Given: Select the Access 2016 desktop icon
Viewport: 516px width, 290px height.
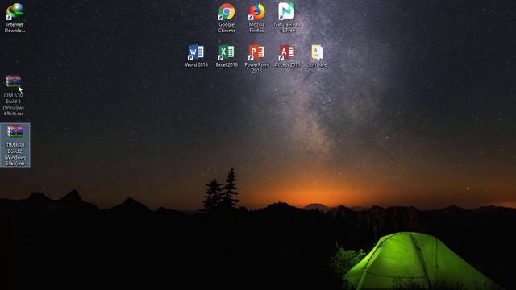Looking at the screenshot, I should (x=287, y=56).
